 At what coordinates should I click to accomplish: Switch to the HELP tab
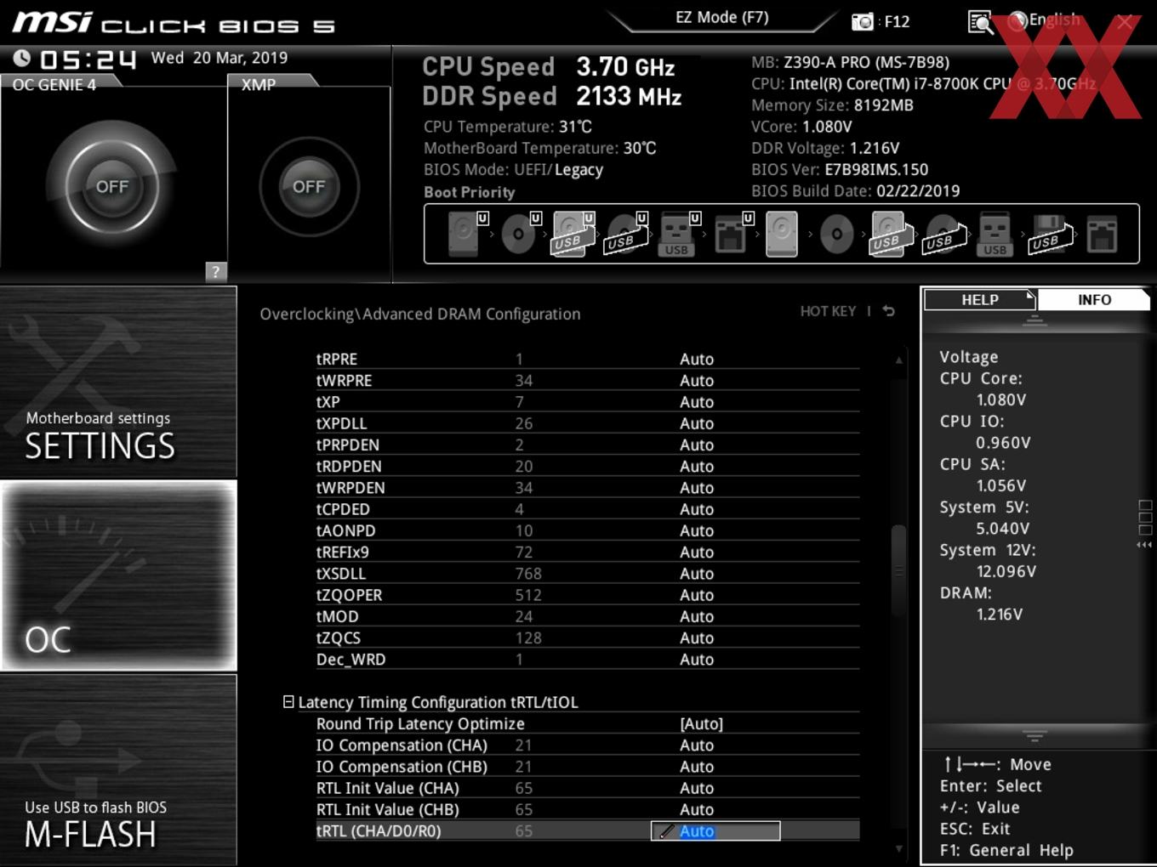point(979,300)
